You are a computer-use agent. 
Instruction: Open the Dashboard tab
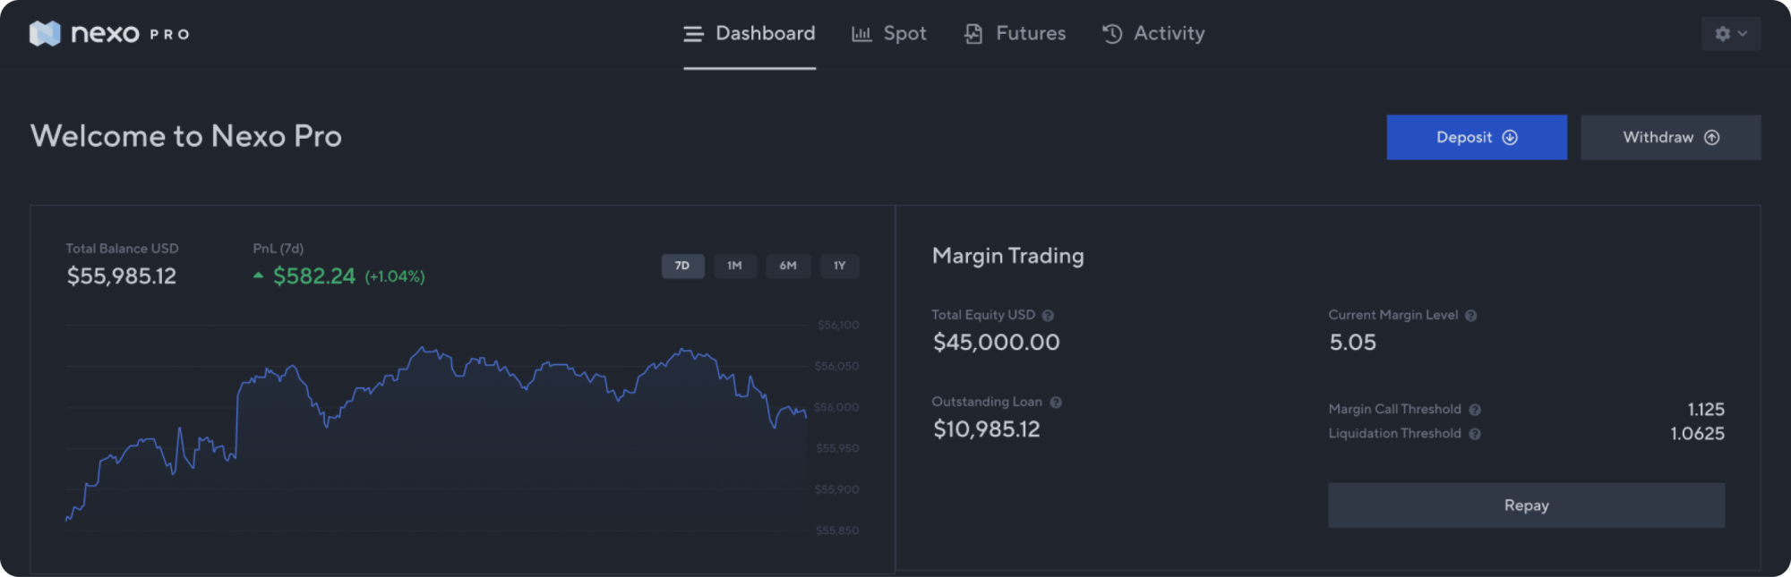point(750,34)
